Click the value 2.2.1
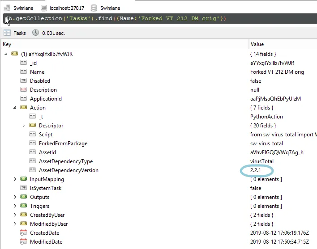Viewport: 317px width, 249px height. pyautogui.click(x=256, y=170)
